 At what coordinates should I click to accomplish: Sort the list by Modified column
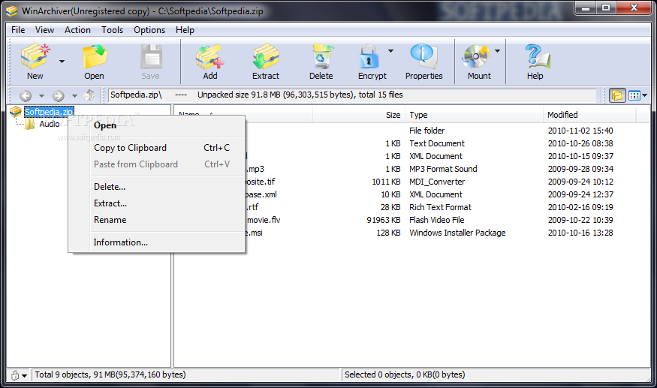pos(562,115)
